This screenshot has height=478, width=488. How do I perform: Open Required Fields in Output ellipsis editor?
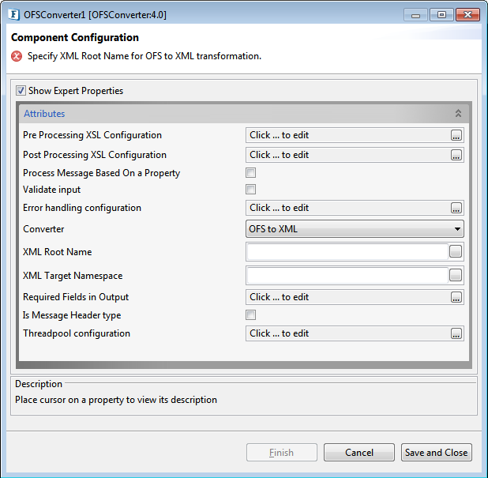pyautogui.click(x=456, y=297)
